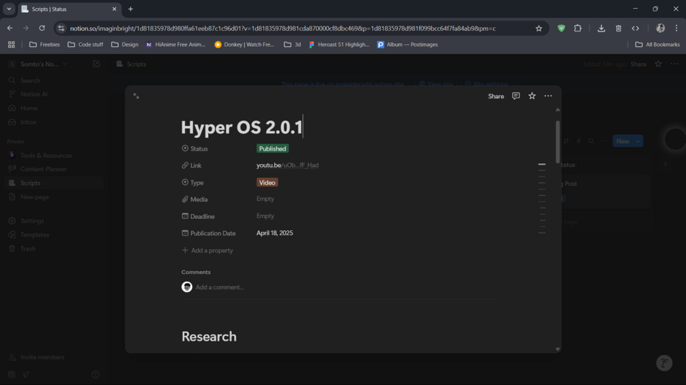Click help question mark icon
Image resolution: width=686 pixels, height=385 pixels.
pos(96,375)
